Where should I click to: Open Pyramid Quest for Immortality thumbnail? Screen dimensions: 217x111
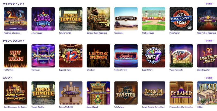pyautogui.click(x=181, y=93)
